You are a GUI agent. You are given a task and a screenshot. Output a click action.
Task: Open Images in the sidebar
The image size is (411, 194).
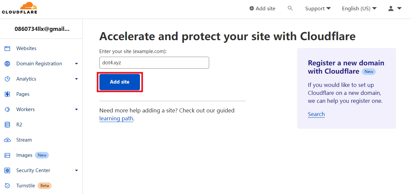coord(24,155)
